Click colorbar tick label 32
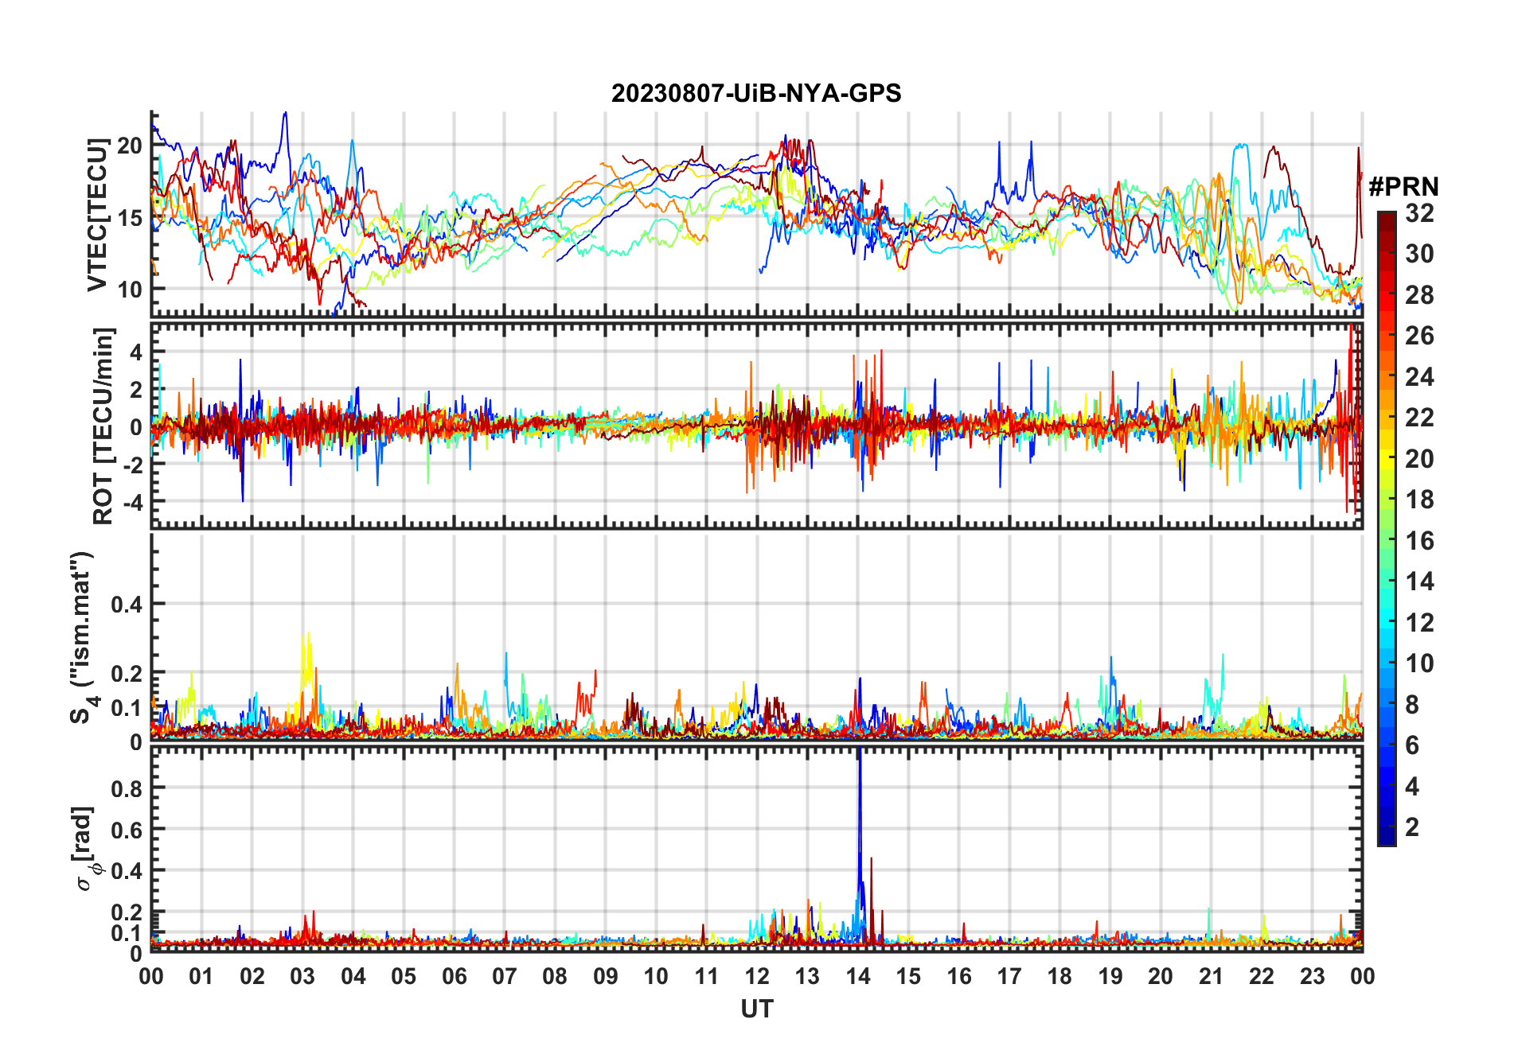The image size is (1514, 1058). tap(1419, 212)
